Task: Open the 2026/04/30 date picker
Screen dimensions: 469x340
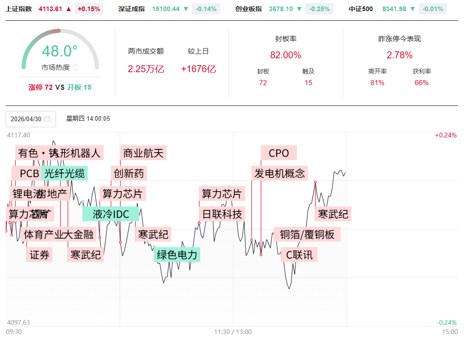Action: click(26, 119)
